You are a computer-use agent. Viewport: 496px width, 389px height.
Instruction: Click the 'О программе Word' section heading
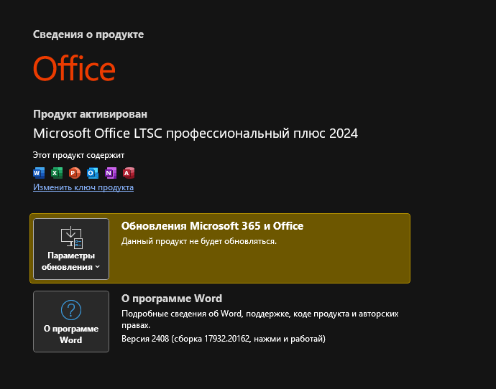172,299
